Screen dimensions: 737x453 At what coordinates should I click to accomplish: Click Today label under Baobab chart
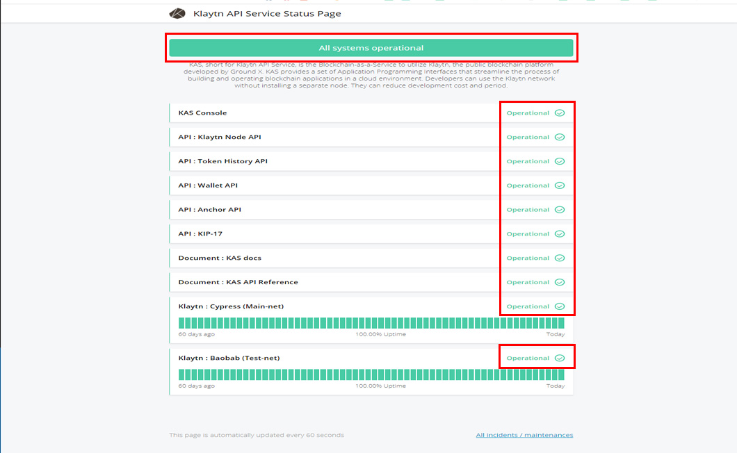pos(555,386)
